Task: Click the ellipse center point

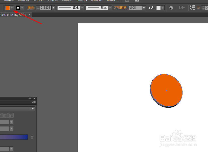Action: tap(166, 90)
